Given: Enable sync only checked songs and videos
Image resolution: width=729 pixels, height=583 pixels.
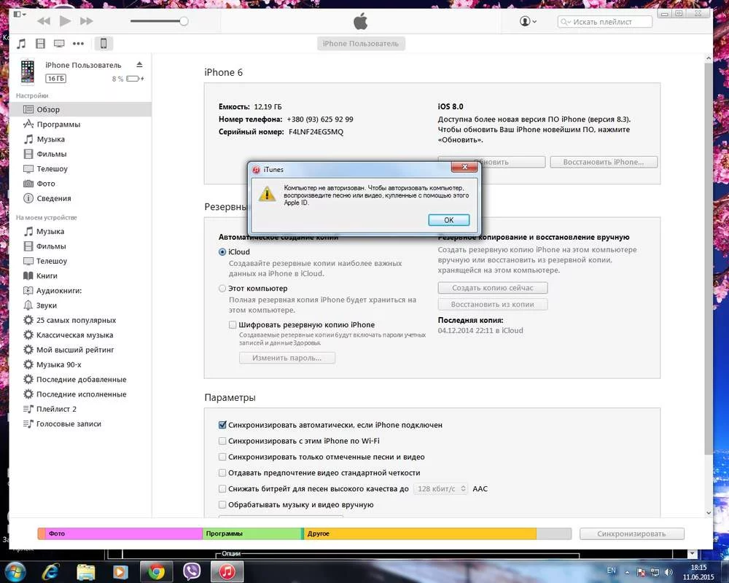Looking at the screenshot, I should click(222, 457).
